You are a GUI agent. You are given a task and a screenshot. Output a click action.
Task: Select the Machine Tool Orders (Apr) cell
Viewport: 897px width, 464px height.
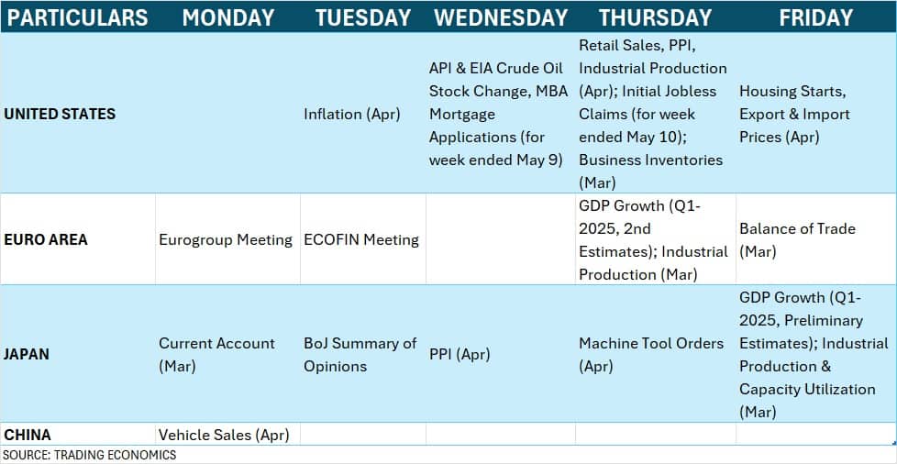coord(656,354)
